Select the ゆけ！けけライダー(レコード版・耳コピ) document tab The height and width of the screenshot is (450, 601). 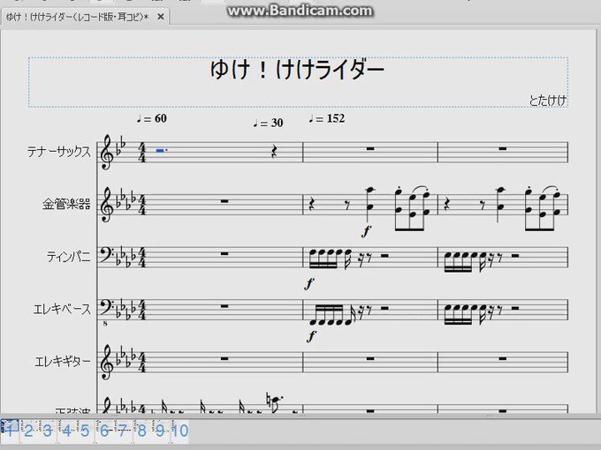pos(78,17)
